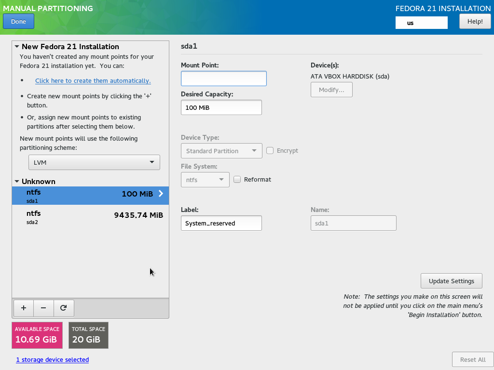
Task: Click the Done button
Action: click(x=18, y=21)
